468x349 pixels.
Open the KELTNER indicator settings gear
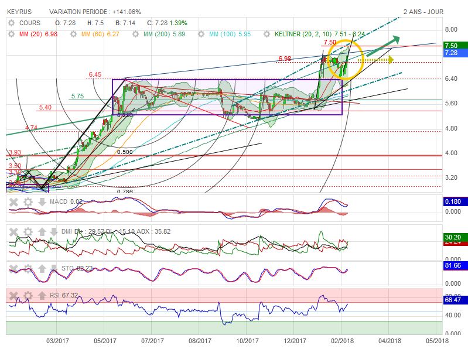click(267, 34)
